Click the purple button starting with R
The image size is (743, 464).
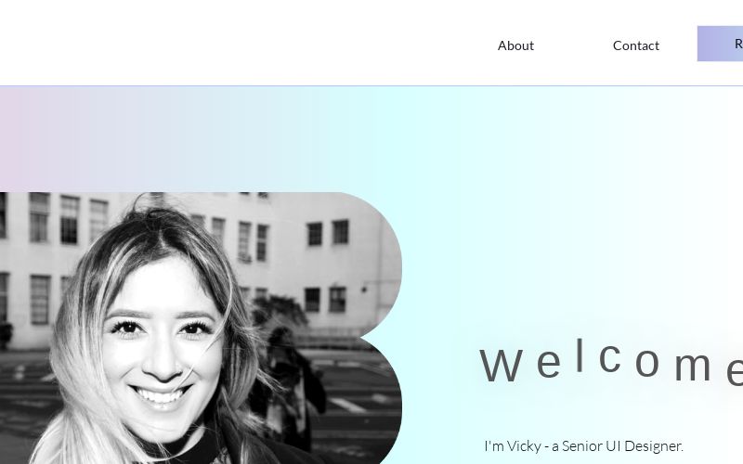pyautogui.click(x=721, y=44)
